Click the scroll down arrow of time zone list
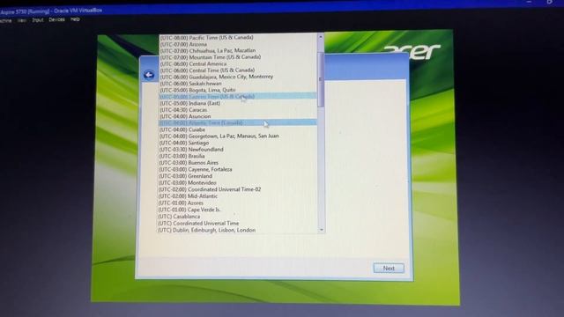 coord(321,229)
